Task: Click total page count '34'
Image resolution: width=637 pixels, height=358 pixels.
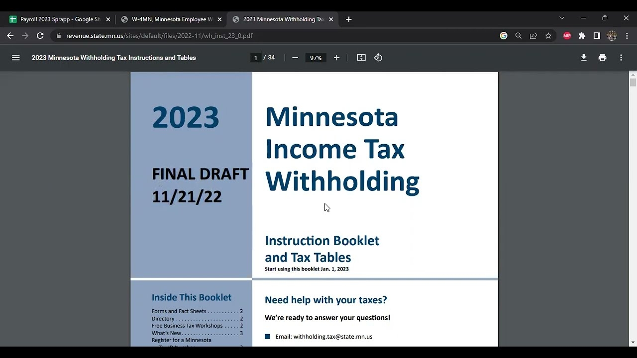Action: (x=271, y=58)
